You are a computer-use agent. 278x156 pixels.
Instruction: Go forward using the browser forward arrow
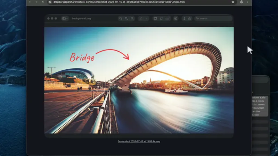coord(36,2)
